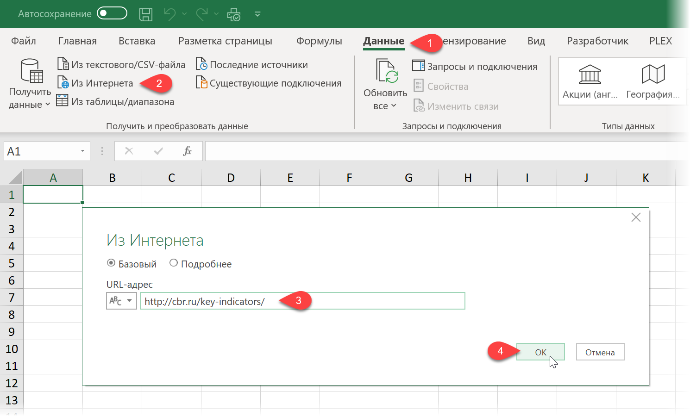
Task: Open the ABC data type dropdown for URL
Action: click(121, 301)
